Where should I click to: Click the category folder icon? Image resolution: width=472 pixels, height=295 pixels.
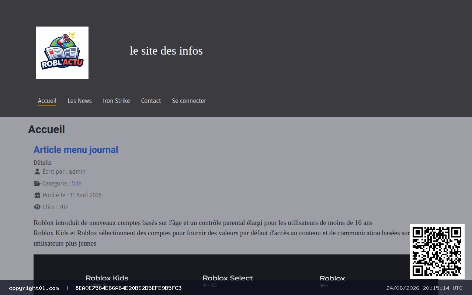coord(37,183)
